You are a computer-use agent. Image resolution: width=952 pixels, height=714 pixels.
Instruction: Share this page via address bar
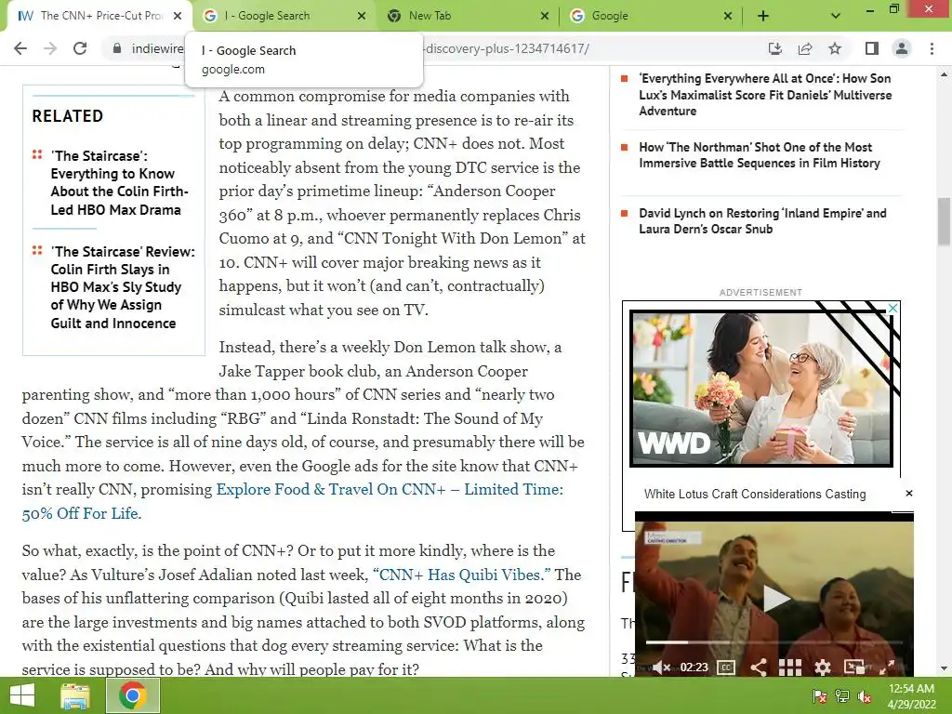pos(805,48)
